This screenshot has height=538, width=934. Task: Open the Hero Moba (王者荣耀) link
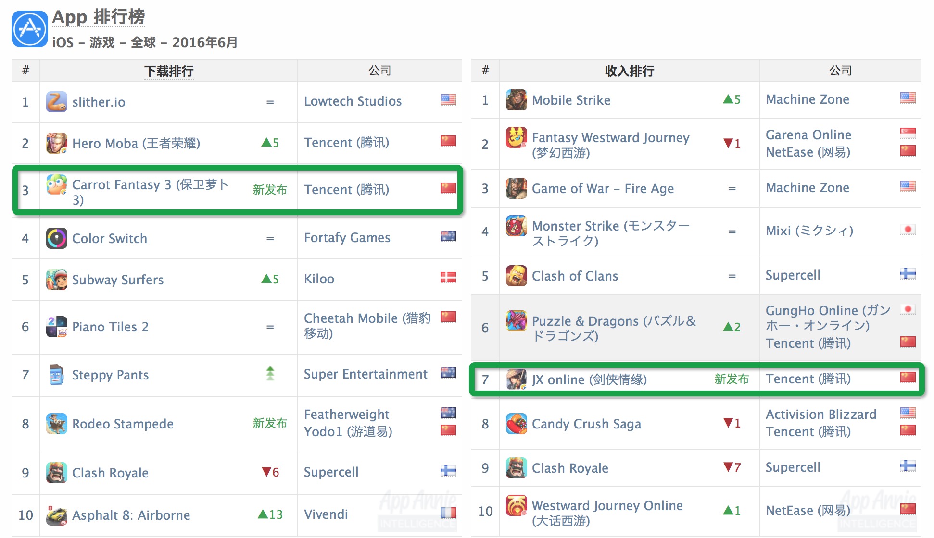click(136, 143)
